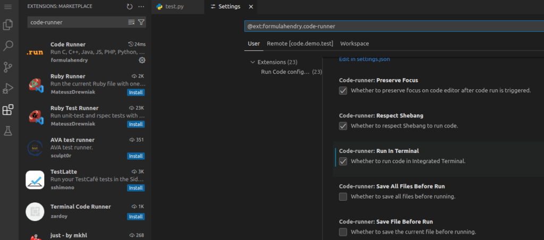Open Source Control view
The width and height of the screenshot is (544, 240).
coord(8,67)
